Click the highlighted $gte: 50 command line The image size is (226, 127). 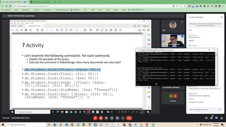pyautogui.click(x=63, y=70)
